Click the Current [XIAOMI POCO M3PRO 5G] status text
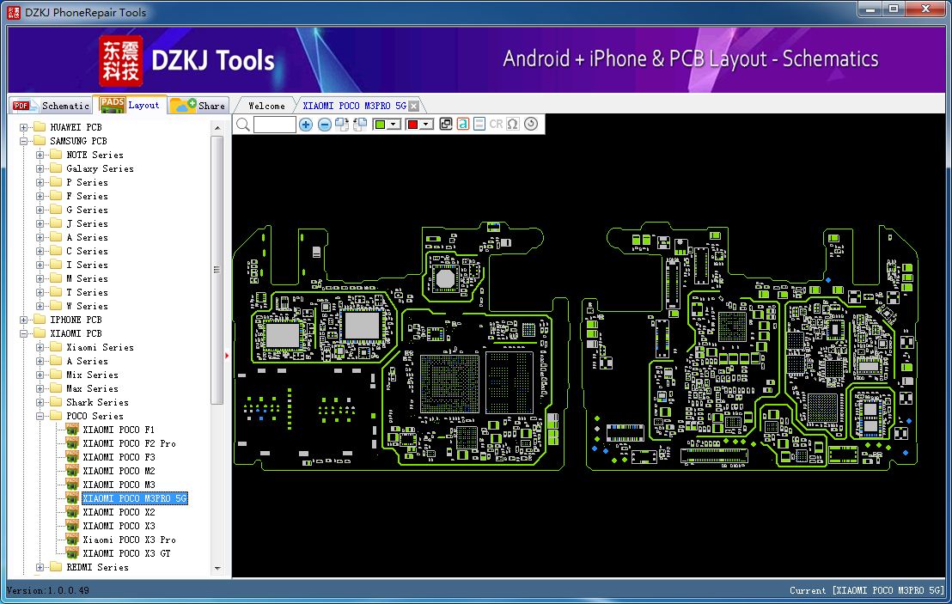This screenshot has width=952, height=604. click(866, 590)
